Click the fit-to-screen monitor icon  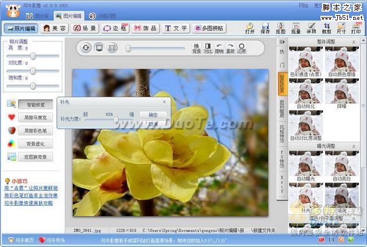click(x=99, y=48)
